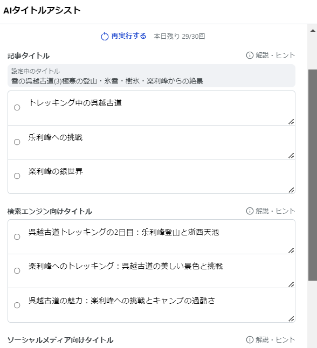Click resize handle of トレッキング中の呉越古道 field

click(x=291, y=122)
